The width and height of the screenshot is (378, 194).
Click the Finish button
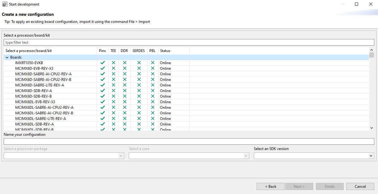(x=330, y=186)
